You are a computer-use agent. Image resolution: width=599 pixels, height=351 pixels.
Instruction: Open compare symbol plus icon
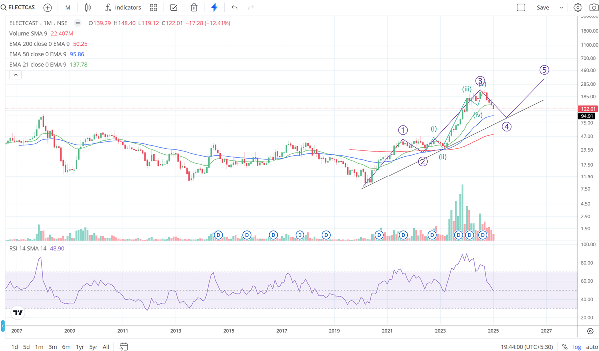[47, 7]
